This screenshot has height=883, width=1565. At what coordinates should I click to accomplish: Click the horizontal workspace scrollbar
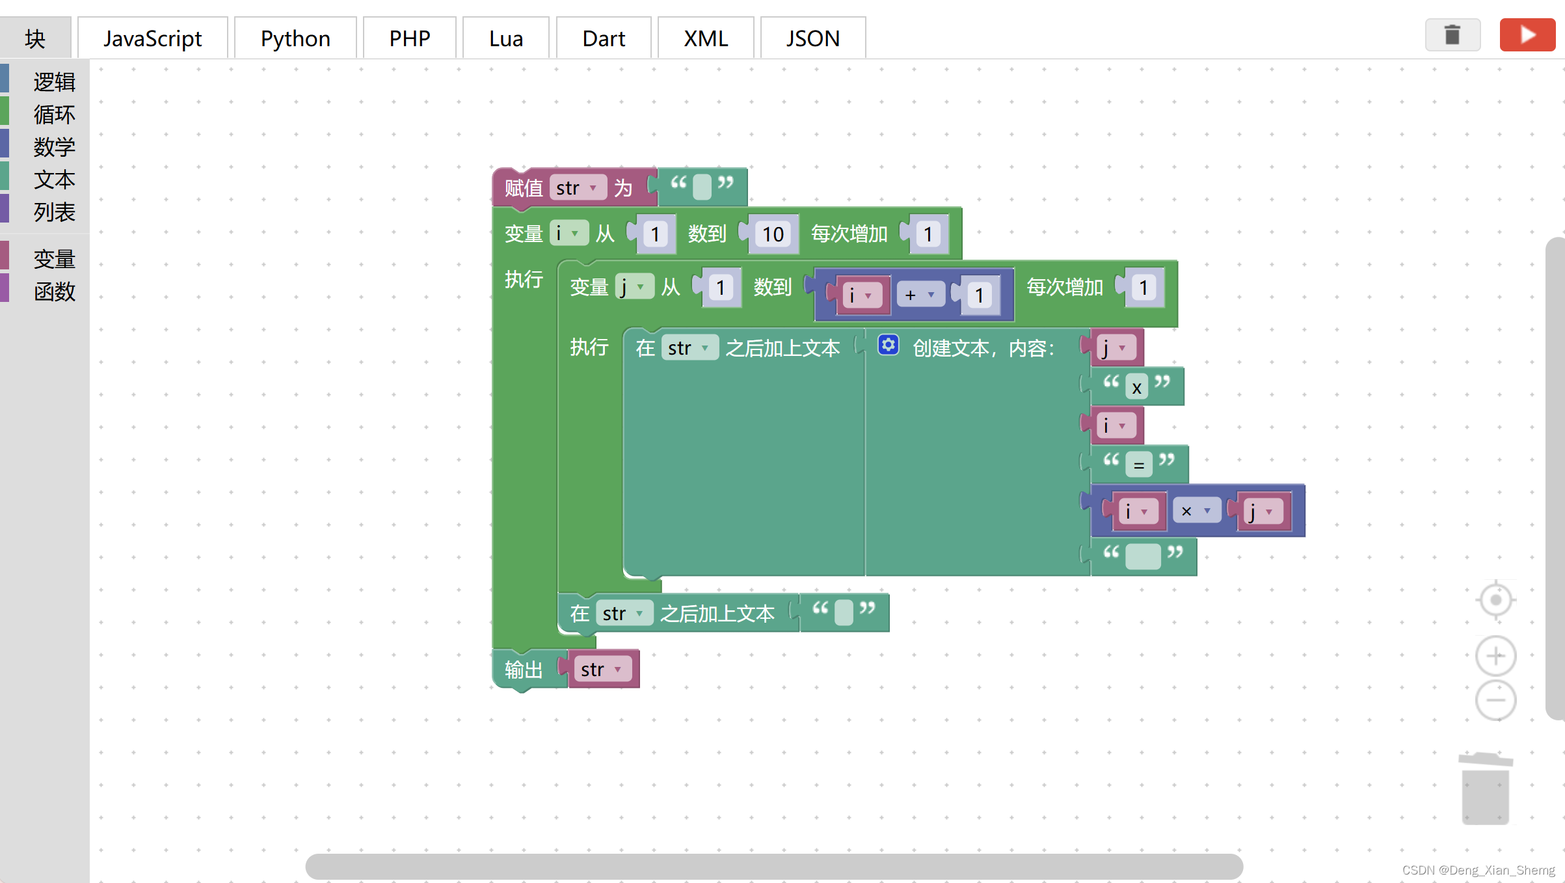(x=774, y=866)
